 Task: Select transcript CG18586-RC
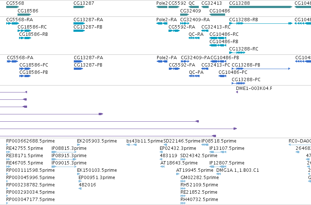click(32, 27)
